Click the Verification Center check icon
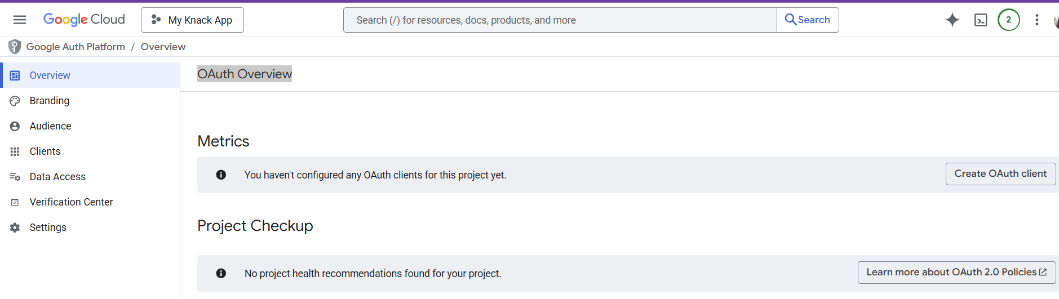This screenshot has height=299, width=1059. [x=15, y=202]
